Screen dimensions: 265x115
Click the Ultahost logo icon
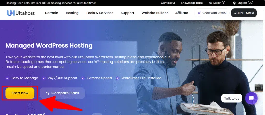[11, 13]
